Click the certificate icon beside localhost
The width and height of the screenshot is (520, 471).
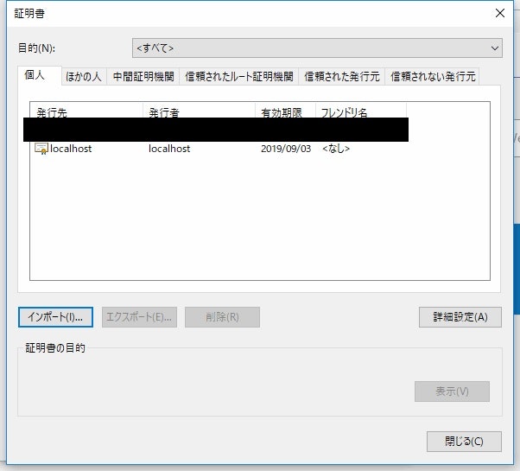click(x=41, y=149)
